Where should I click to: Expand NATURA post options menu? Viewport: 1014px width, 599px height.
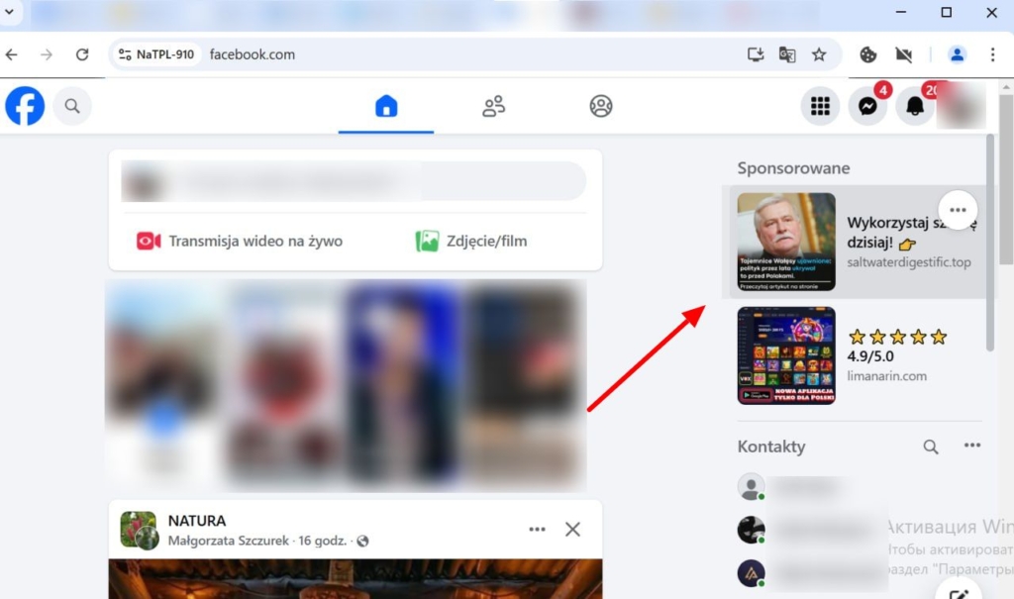click(x=537, y=530)
